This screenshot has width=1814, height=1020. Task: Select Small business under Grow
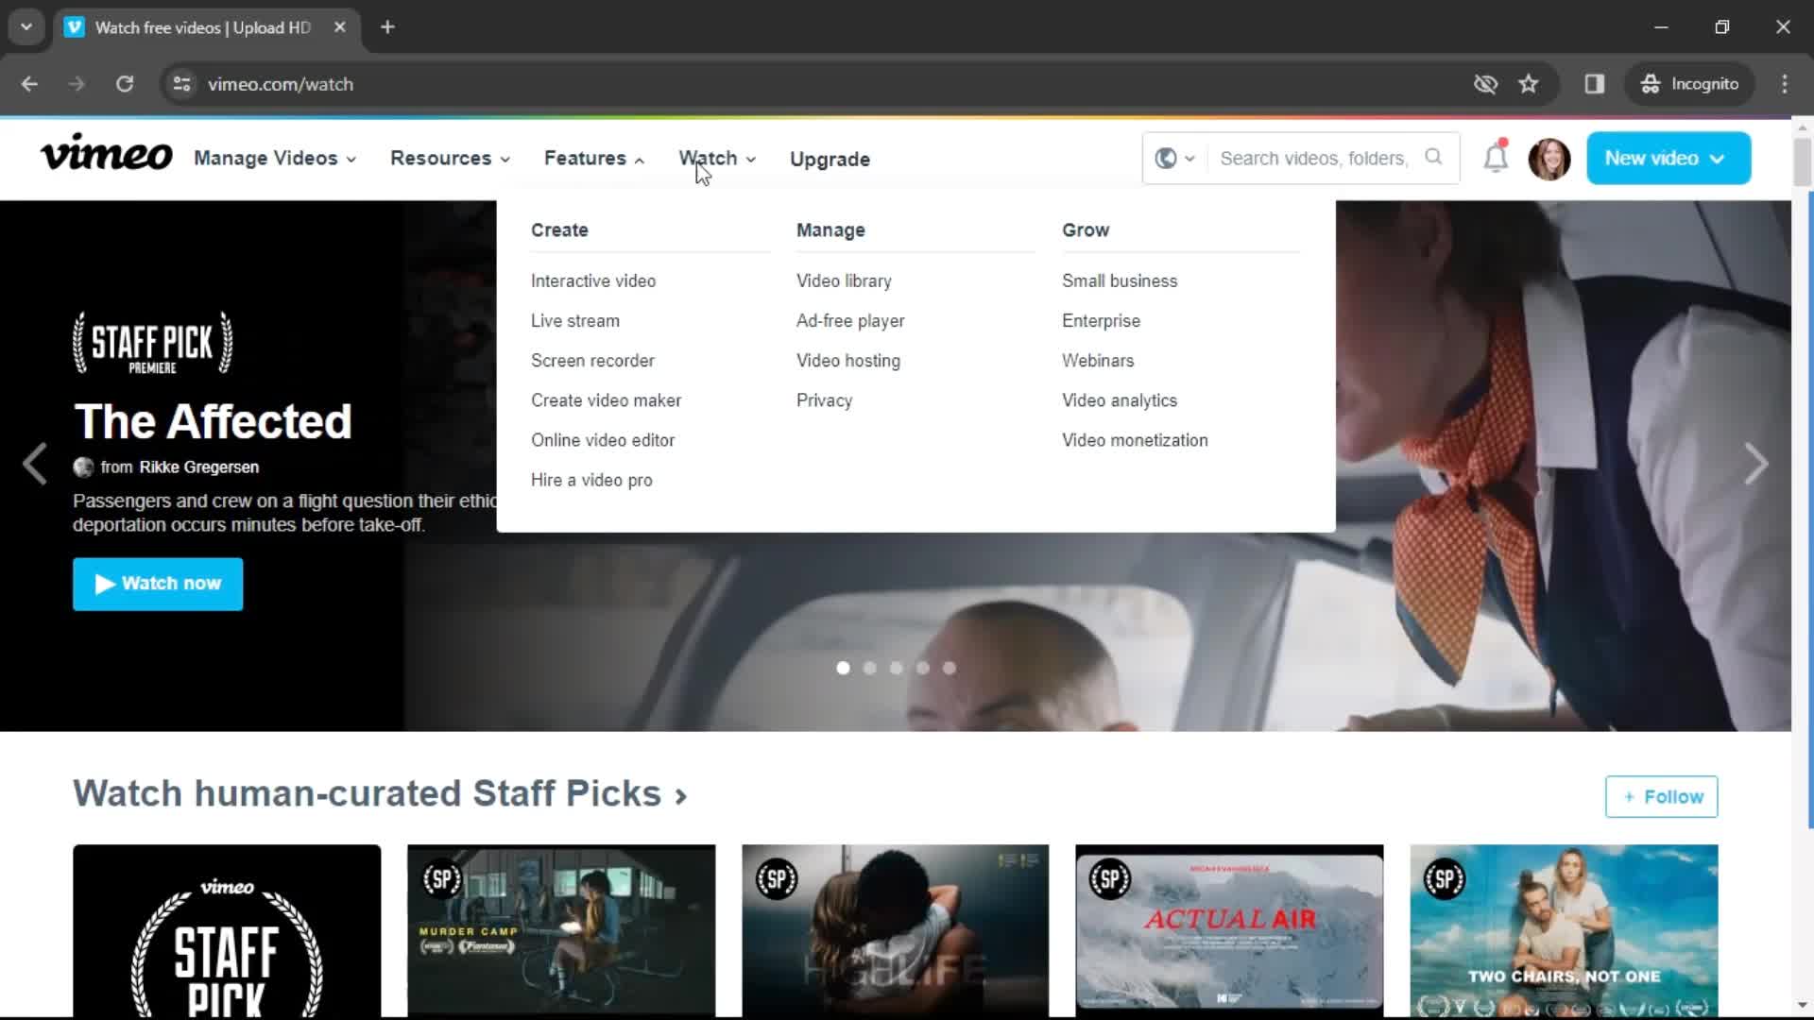point(1120,280)
